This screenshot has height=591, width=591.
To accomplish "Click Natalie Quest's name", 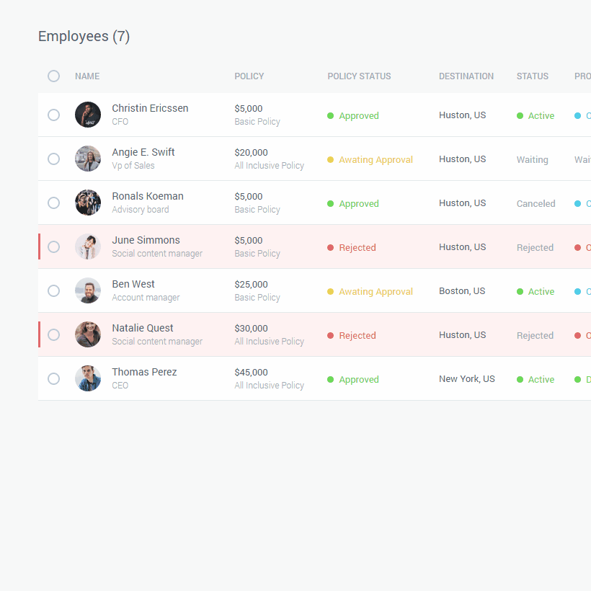I will [143, 328].
